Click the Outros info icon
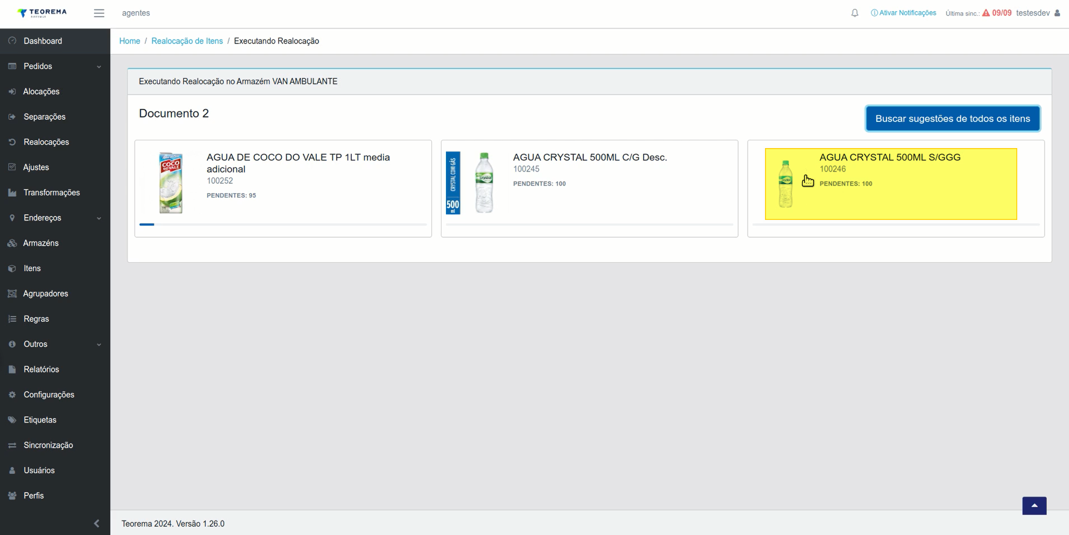The image size is (1069, 535). [x=12, y=344]
